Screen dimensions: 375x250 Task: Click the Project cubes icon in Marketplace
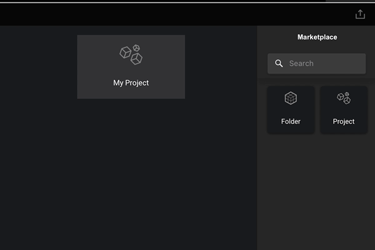click(344, 98)
